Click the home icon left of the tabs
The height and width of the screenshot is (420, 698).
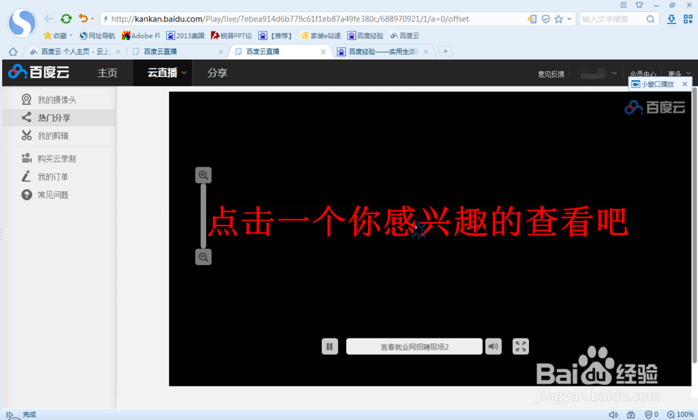(13, 52)
